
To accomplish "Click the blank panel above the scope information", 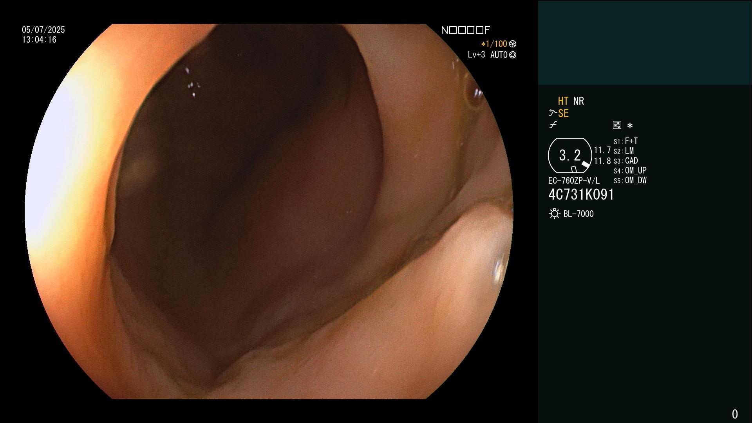I will [x=645, y=42].
